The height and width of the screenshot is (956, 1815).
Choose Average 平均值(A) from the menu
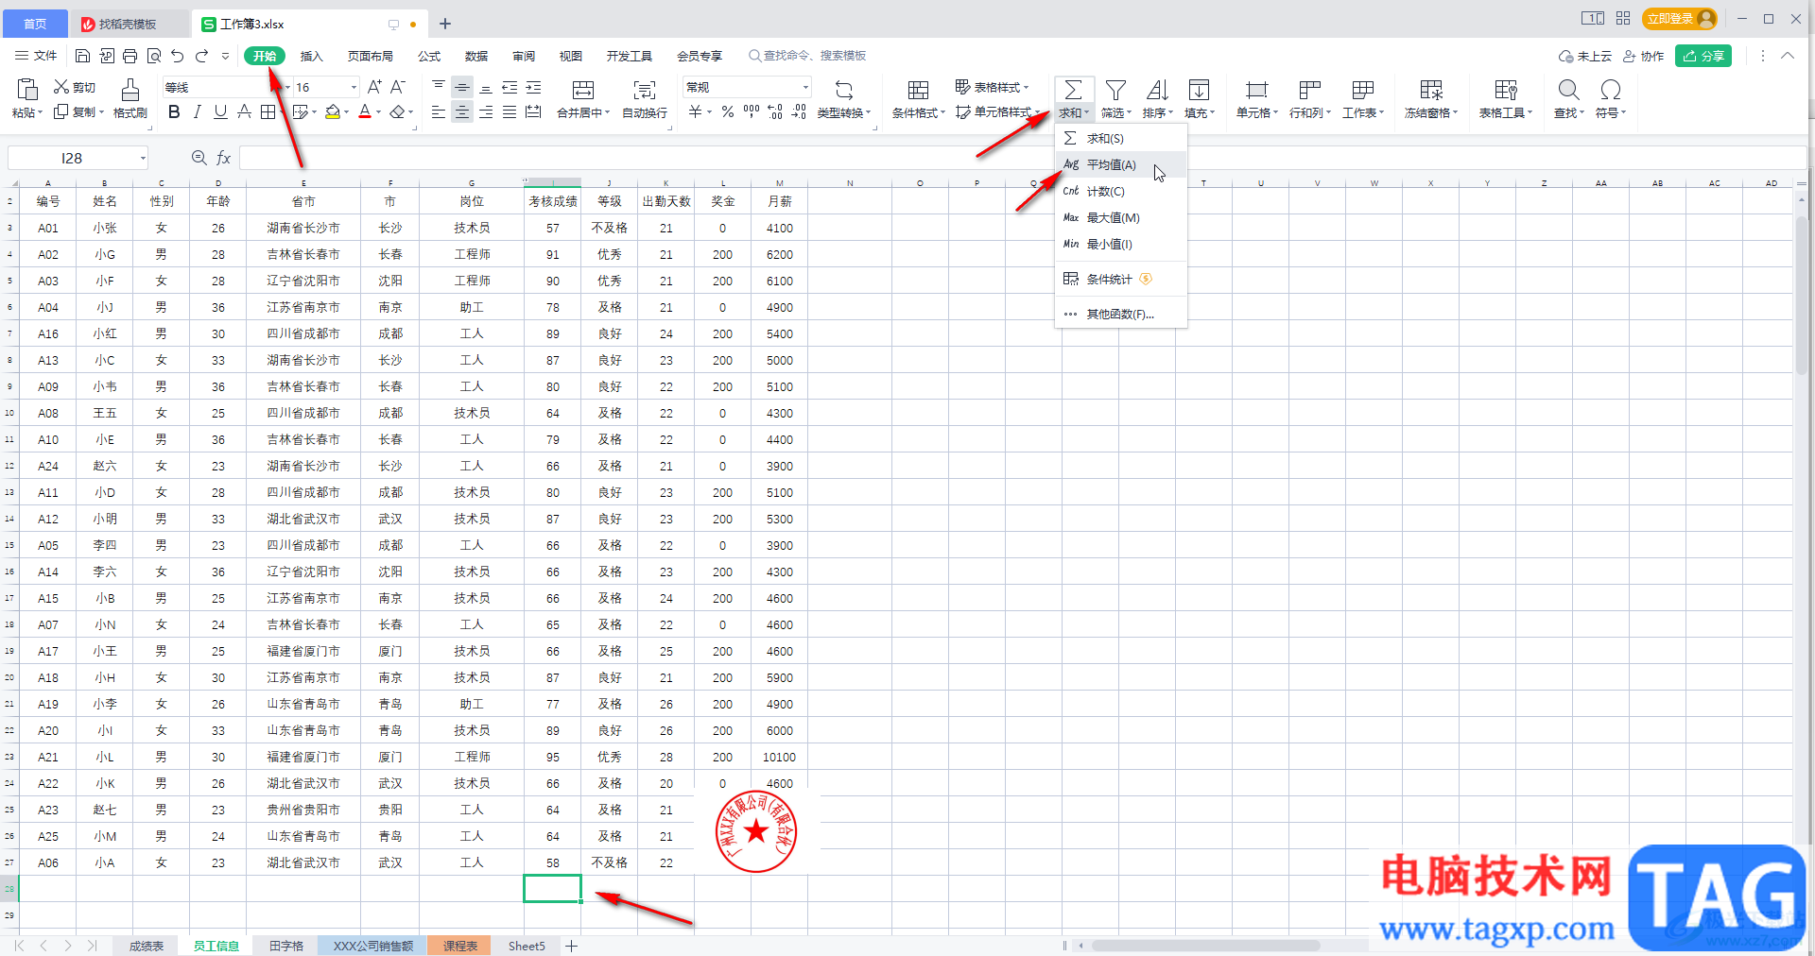[1121, 164]
